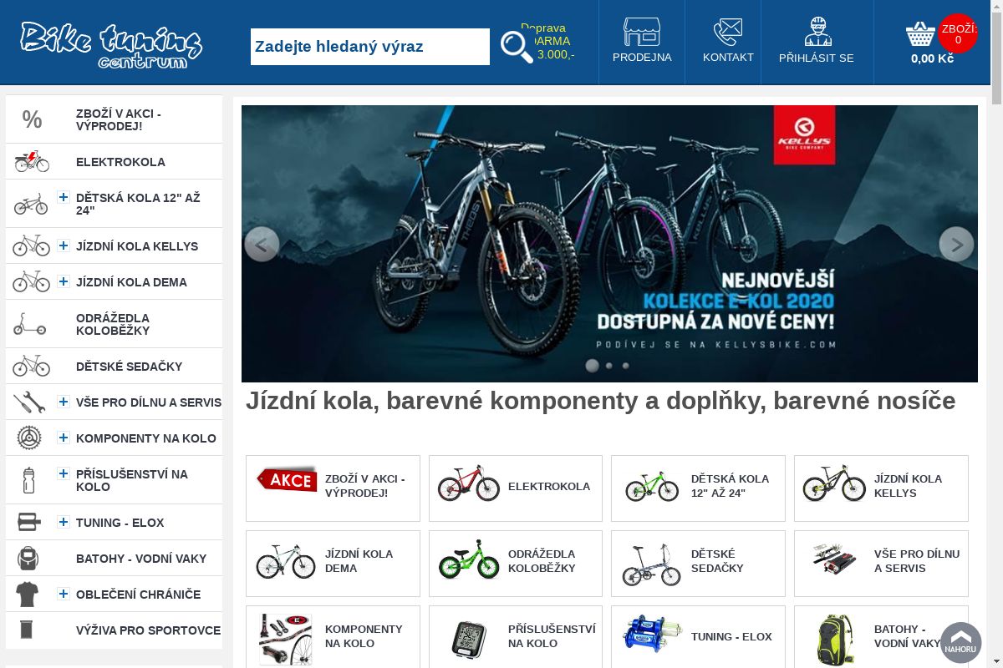1003x668 pixels.
Task: Select the first banner slide dot
Action: [x=592, y=365]
